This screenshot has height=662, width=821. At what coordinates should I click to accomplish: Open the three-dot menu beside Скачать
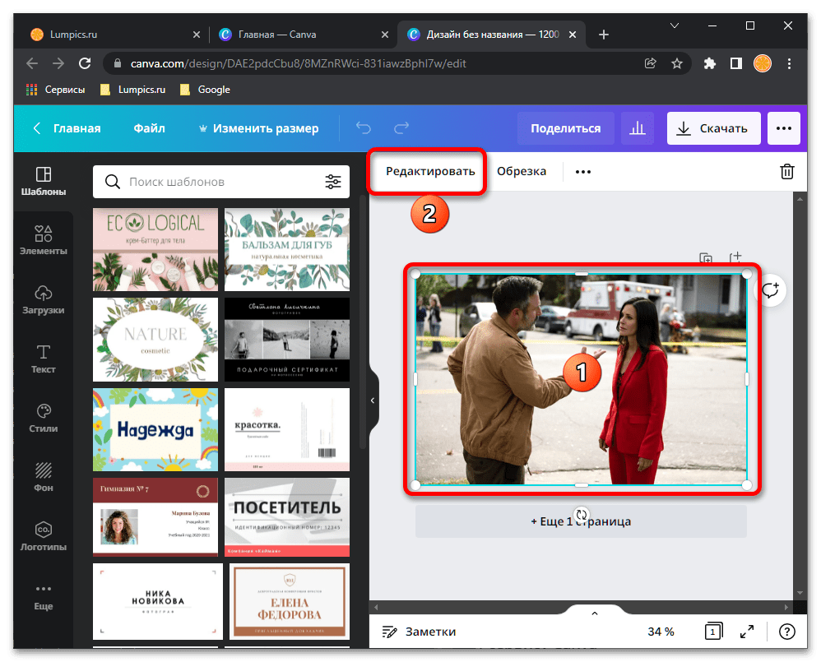pyautogui.click(x=783, y=128)
